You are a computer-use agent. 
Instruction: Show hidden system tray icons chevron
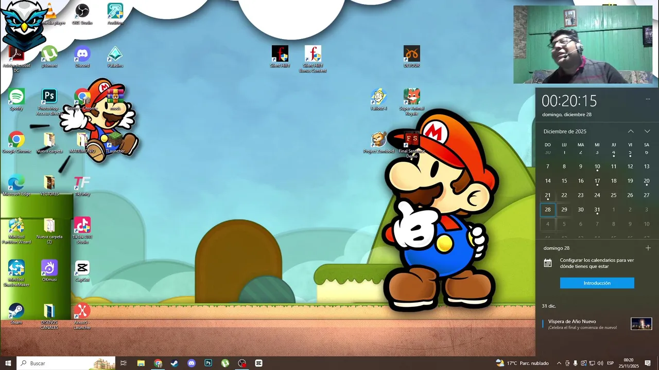point(559,363)
